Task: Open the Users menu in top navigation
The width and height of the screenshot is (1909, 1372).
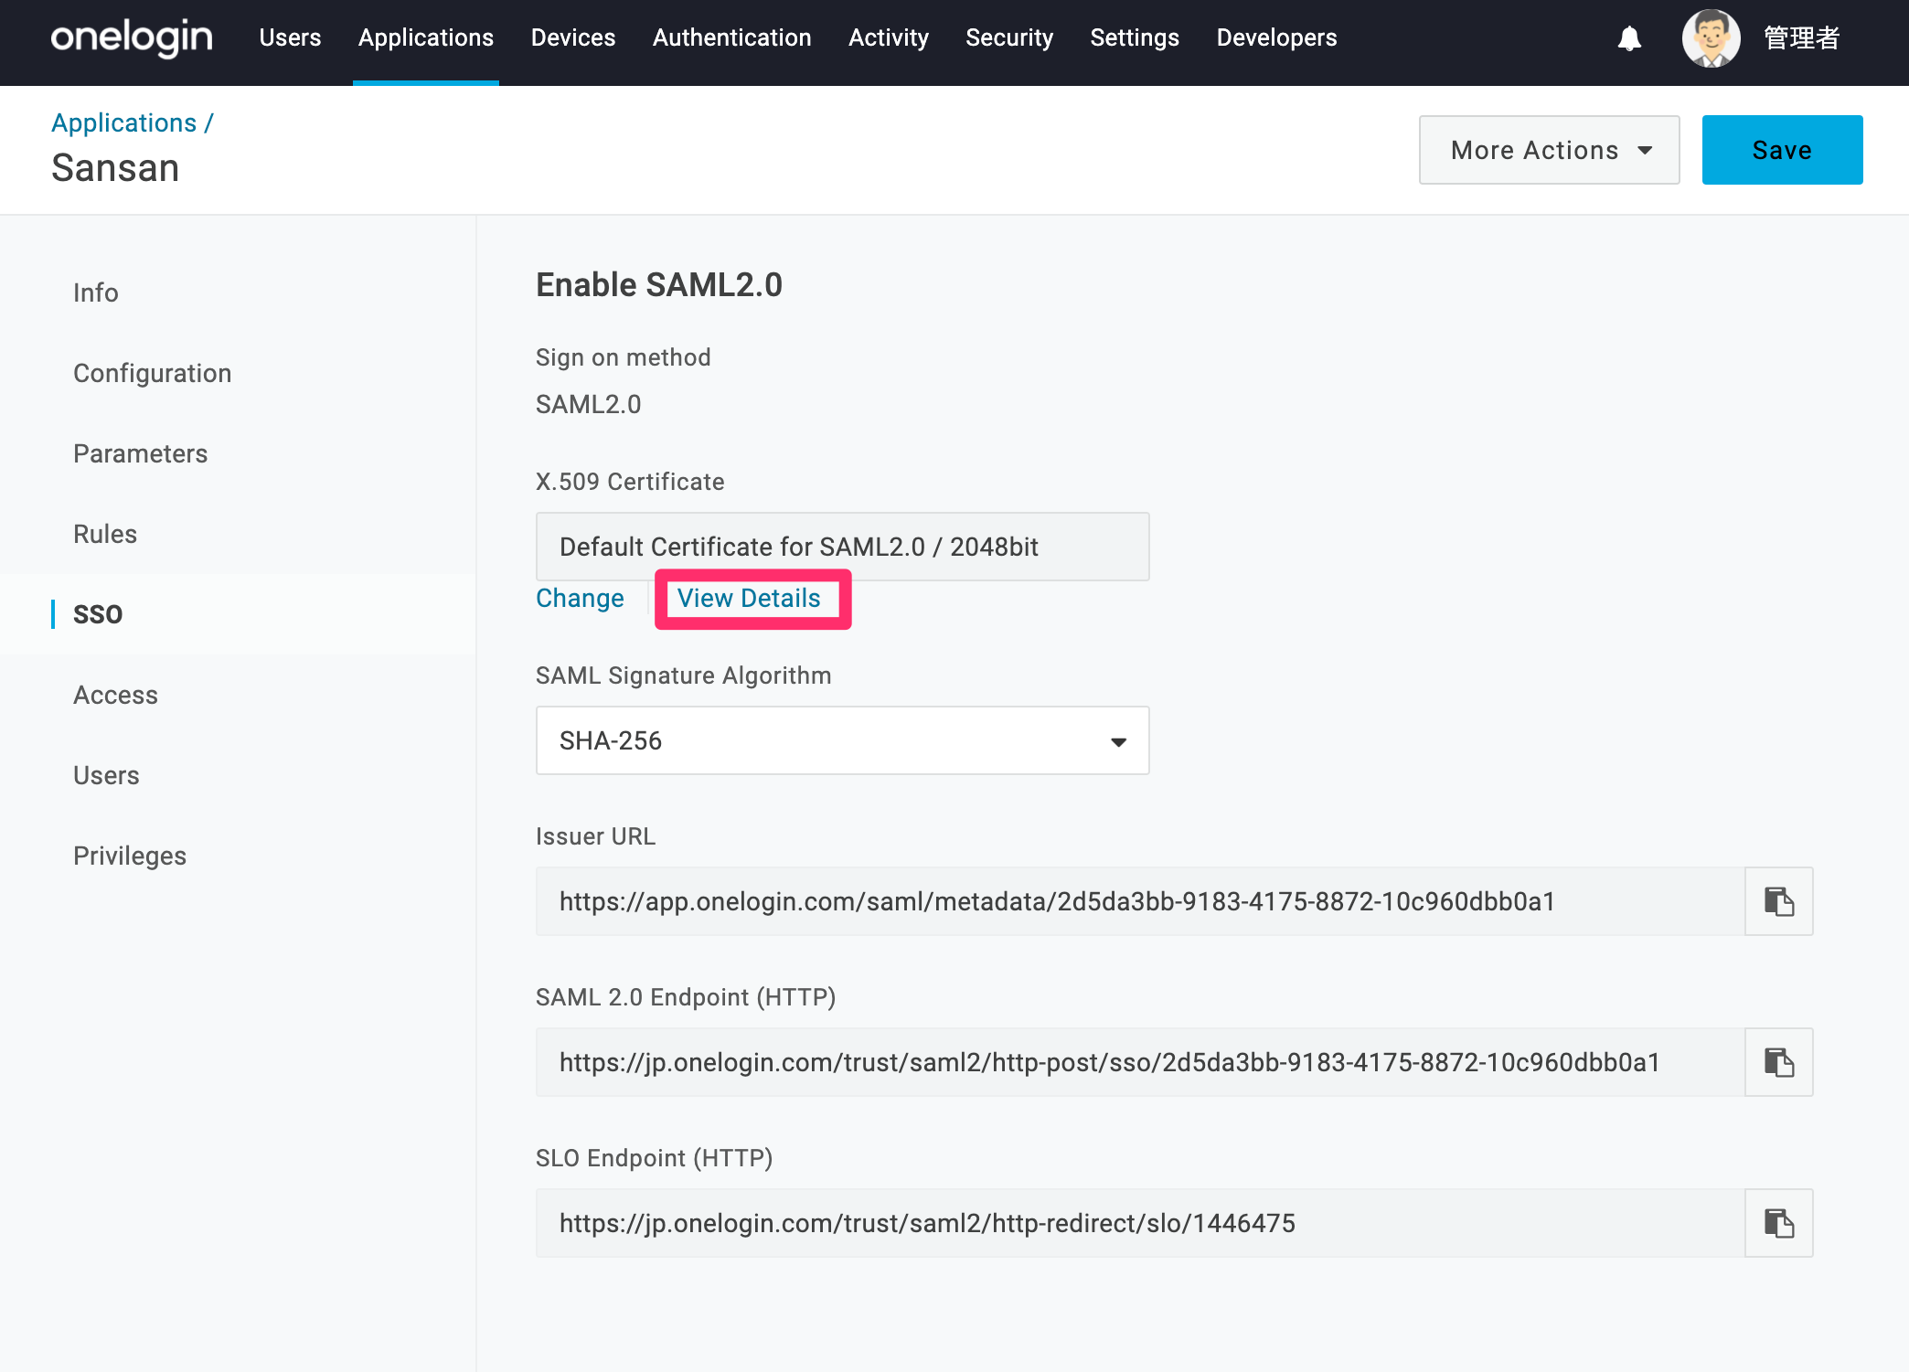Action: [290, 37]
